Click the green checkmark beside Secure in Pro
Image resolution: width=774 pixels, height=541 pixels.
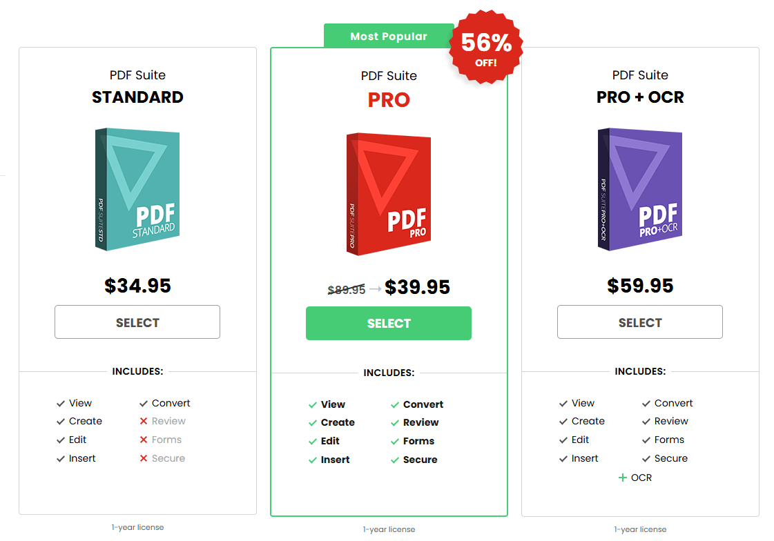(x=395, y=460)
